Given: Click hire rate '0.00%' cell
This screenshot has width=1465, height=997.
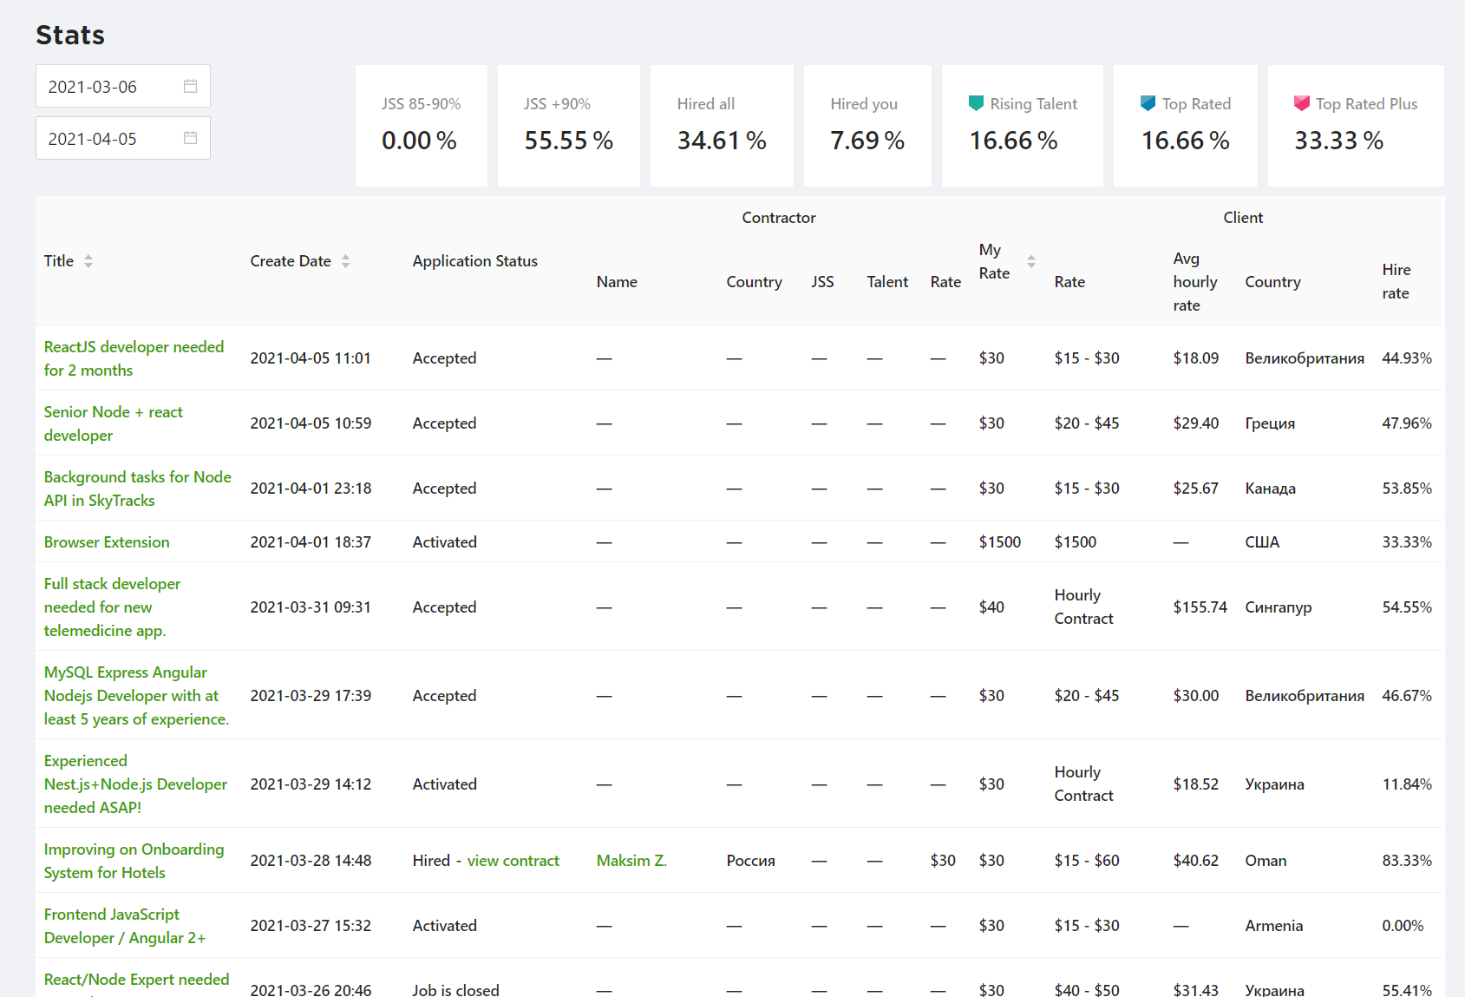Looking at the screenshot, I should pyautogui.click(x=1403, y=926).
